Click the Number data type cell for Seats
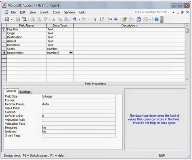This screenshot has height=160, width=192. 60,49
